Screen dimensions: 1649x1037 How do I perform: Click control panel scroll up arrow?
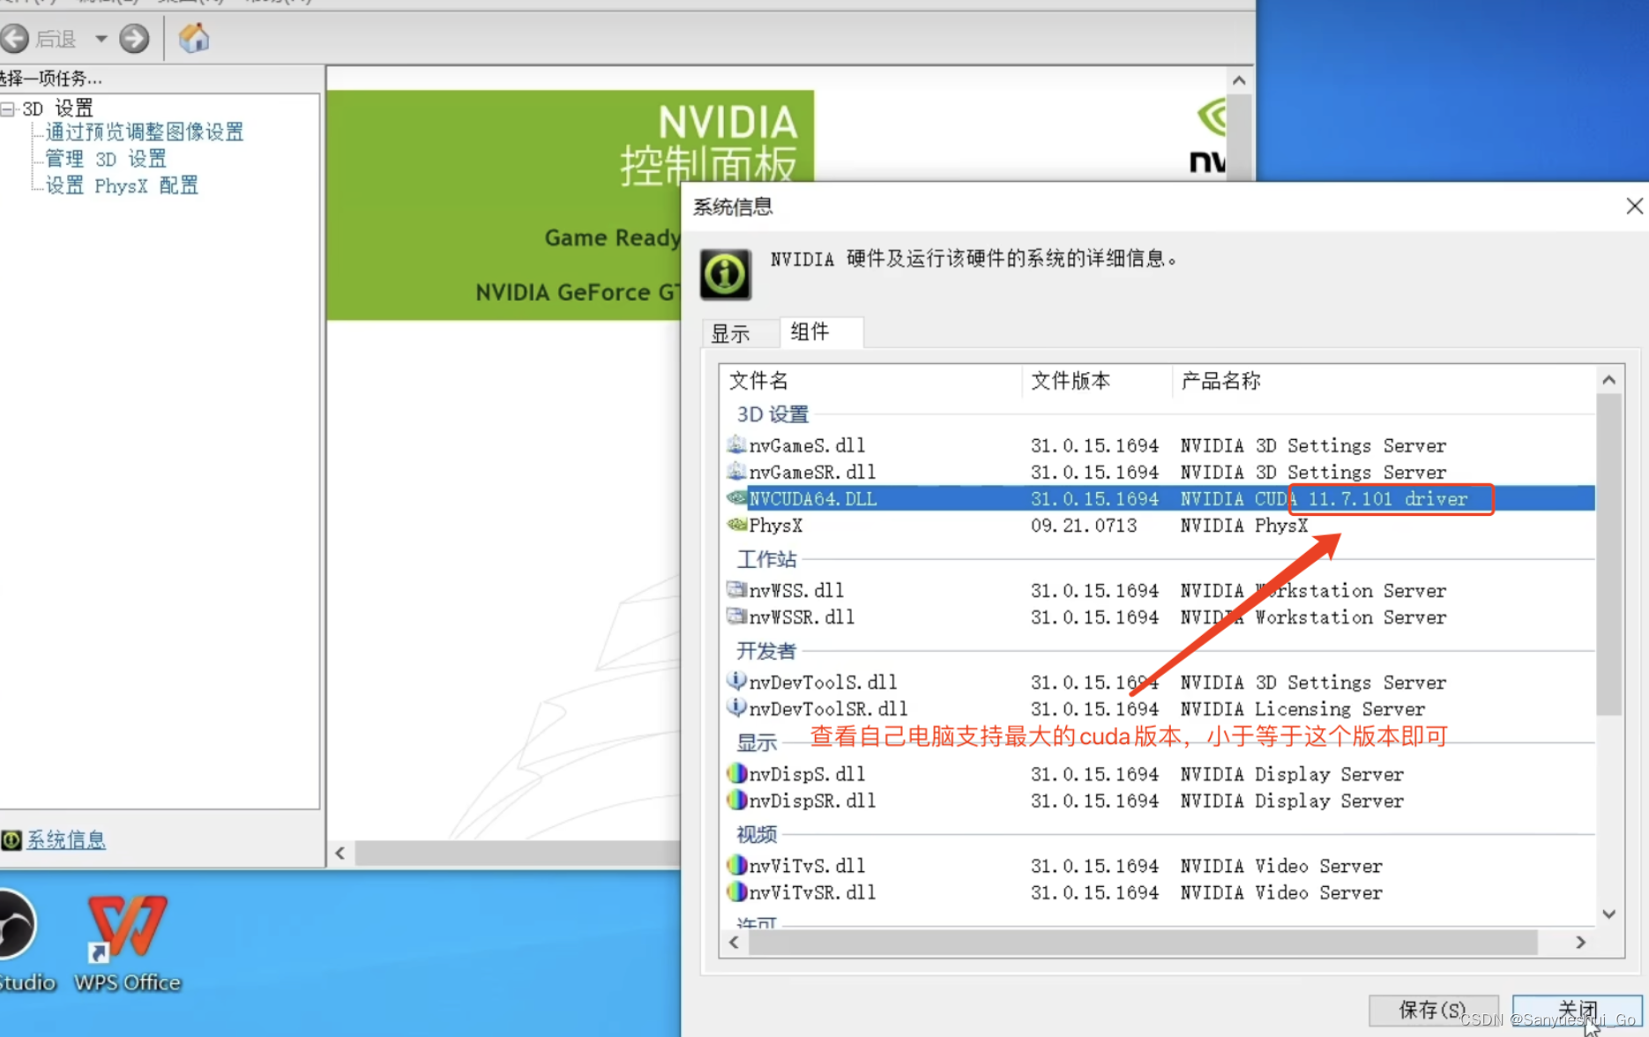1239,81
